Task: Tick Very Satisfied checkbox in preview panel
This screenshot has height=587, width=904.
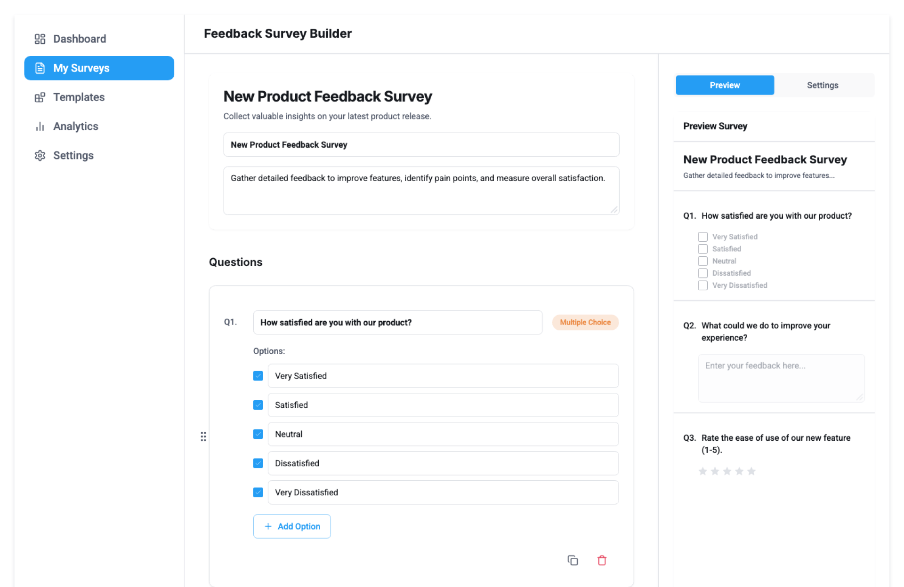Action: point(702,237)
